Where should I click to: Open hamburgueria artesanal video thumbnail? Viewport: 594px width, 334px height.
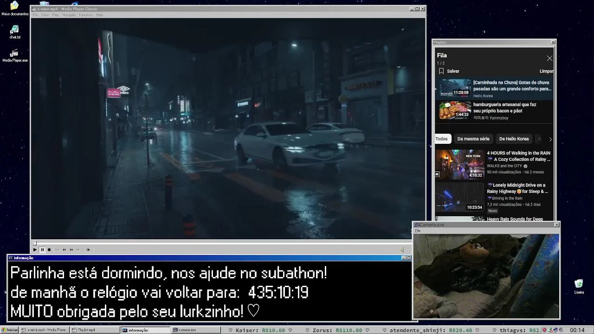(455, 110)
